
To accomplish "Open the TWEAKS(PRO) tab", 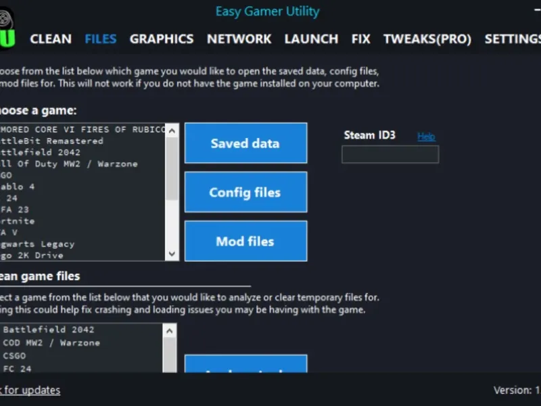I will [427, 39].
